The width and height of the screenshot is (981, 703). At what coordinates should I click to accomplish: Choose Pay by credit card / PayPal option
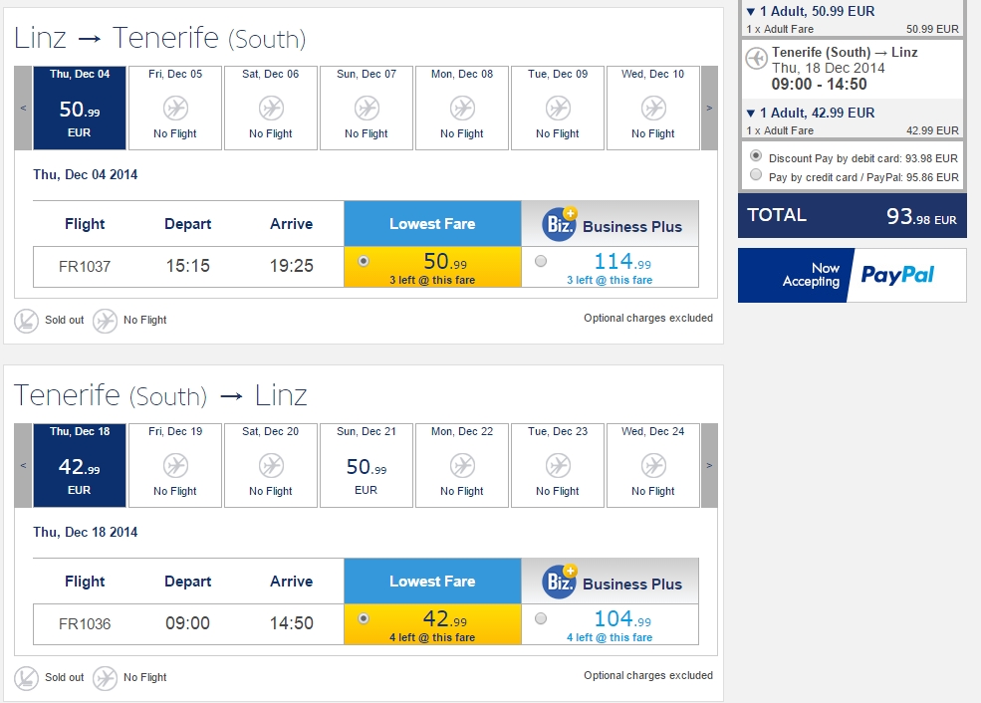756,174
